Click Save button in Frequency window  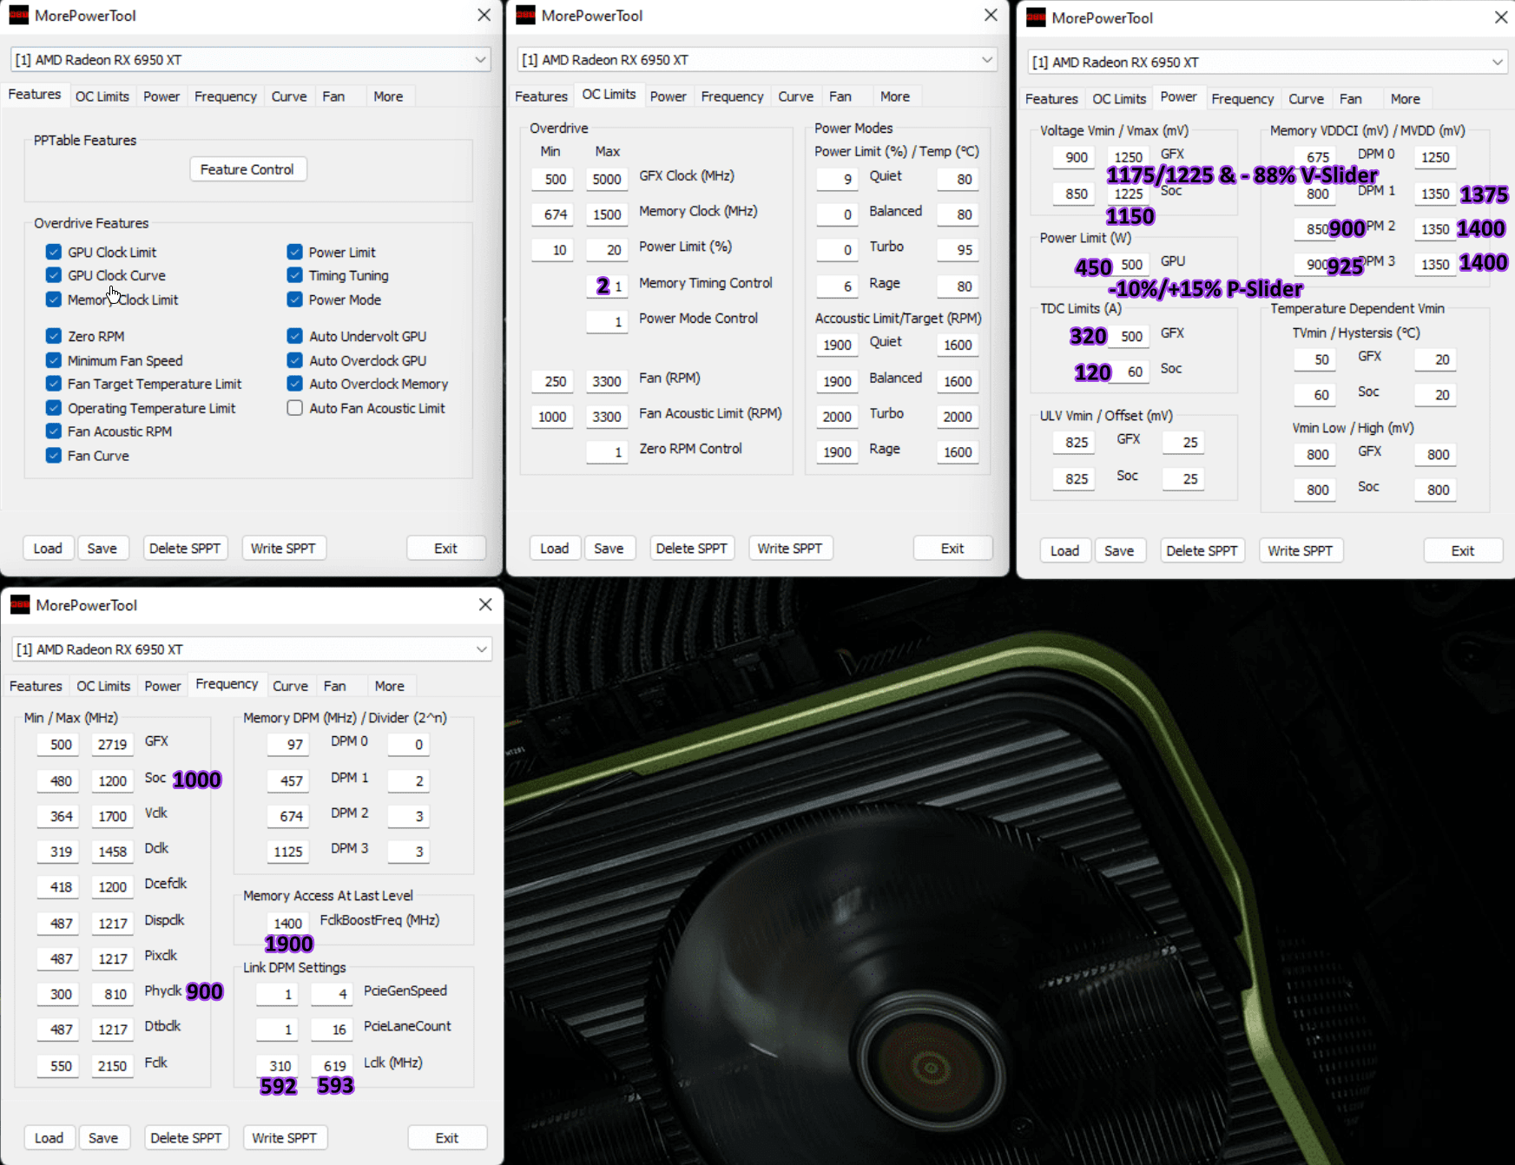tap(103, 1138)
